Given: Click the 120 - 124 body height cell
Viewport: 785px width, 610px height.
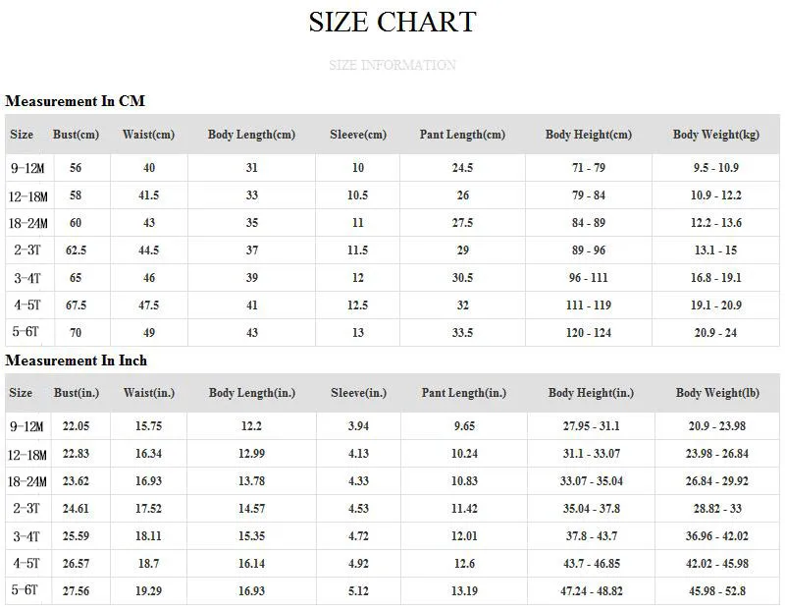Looking at the screenshot, I should [589, 333].
